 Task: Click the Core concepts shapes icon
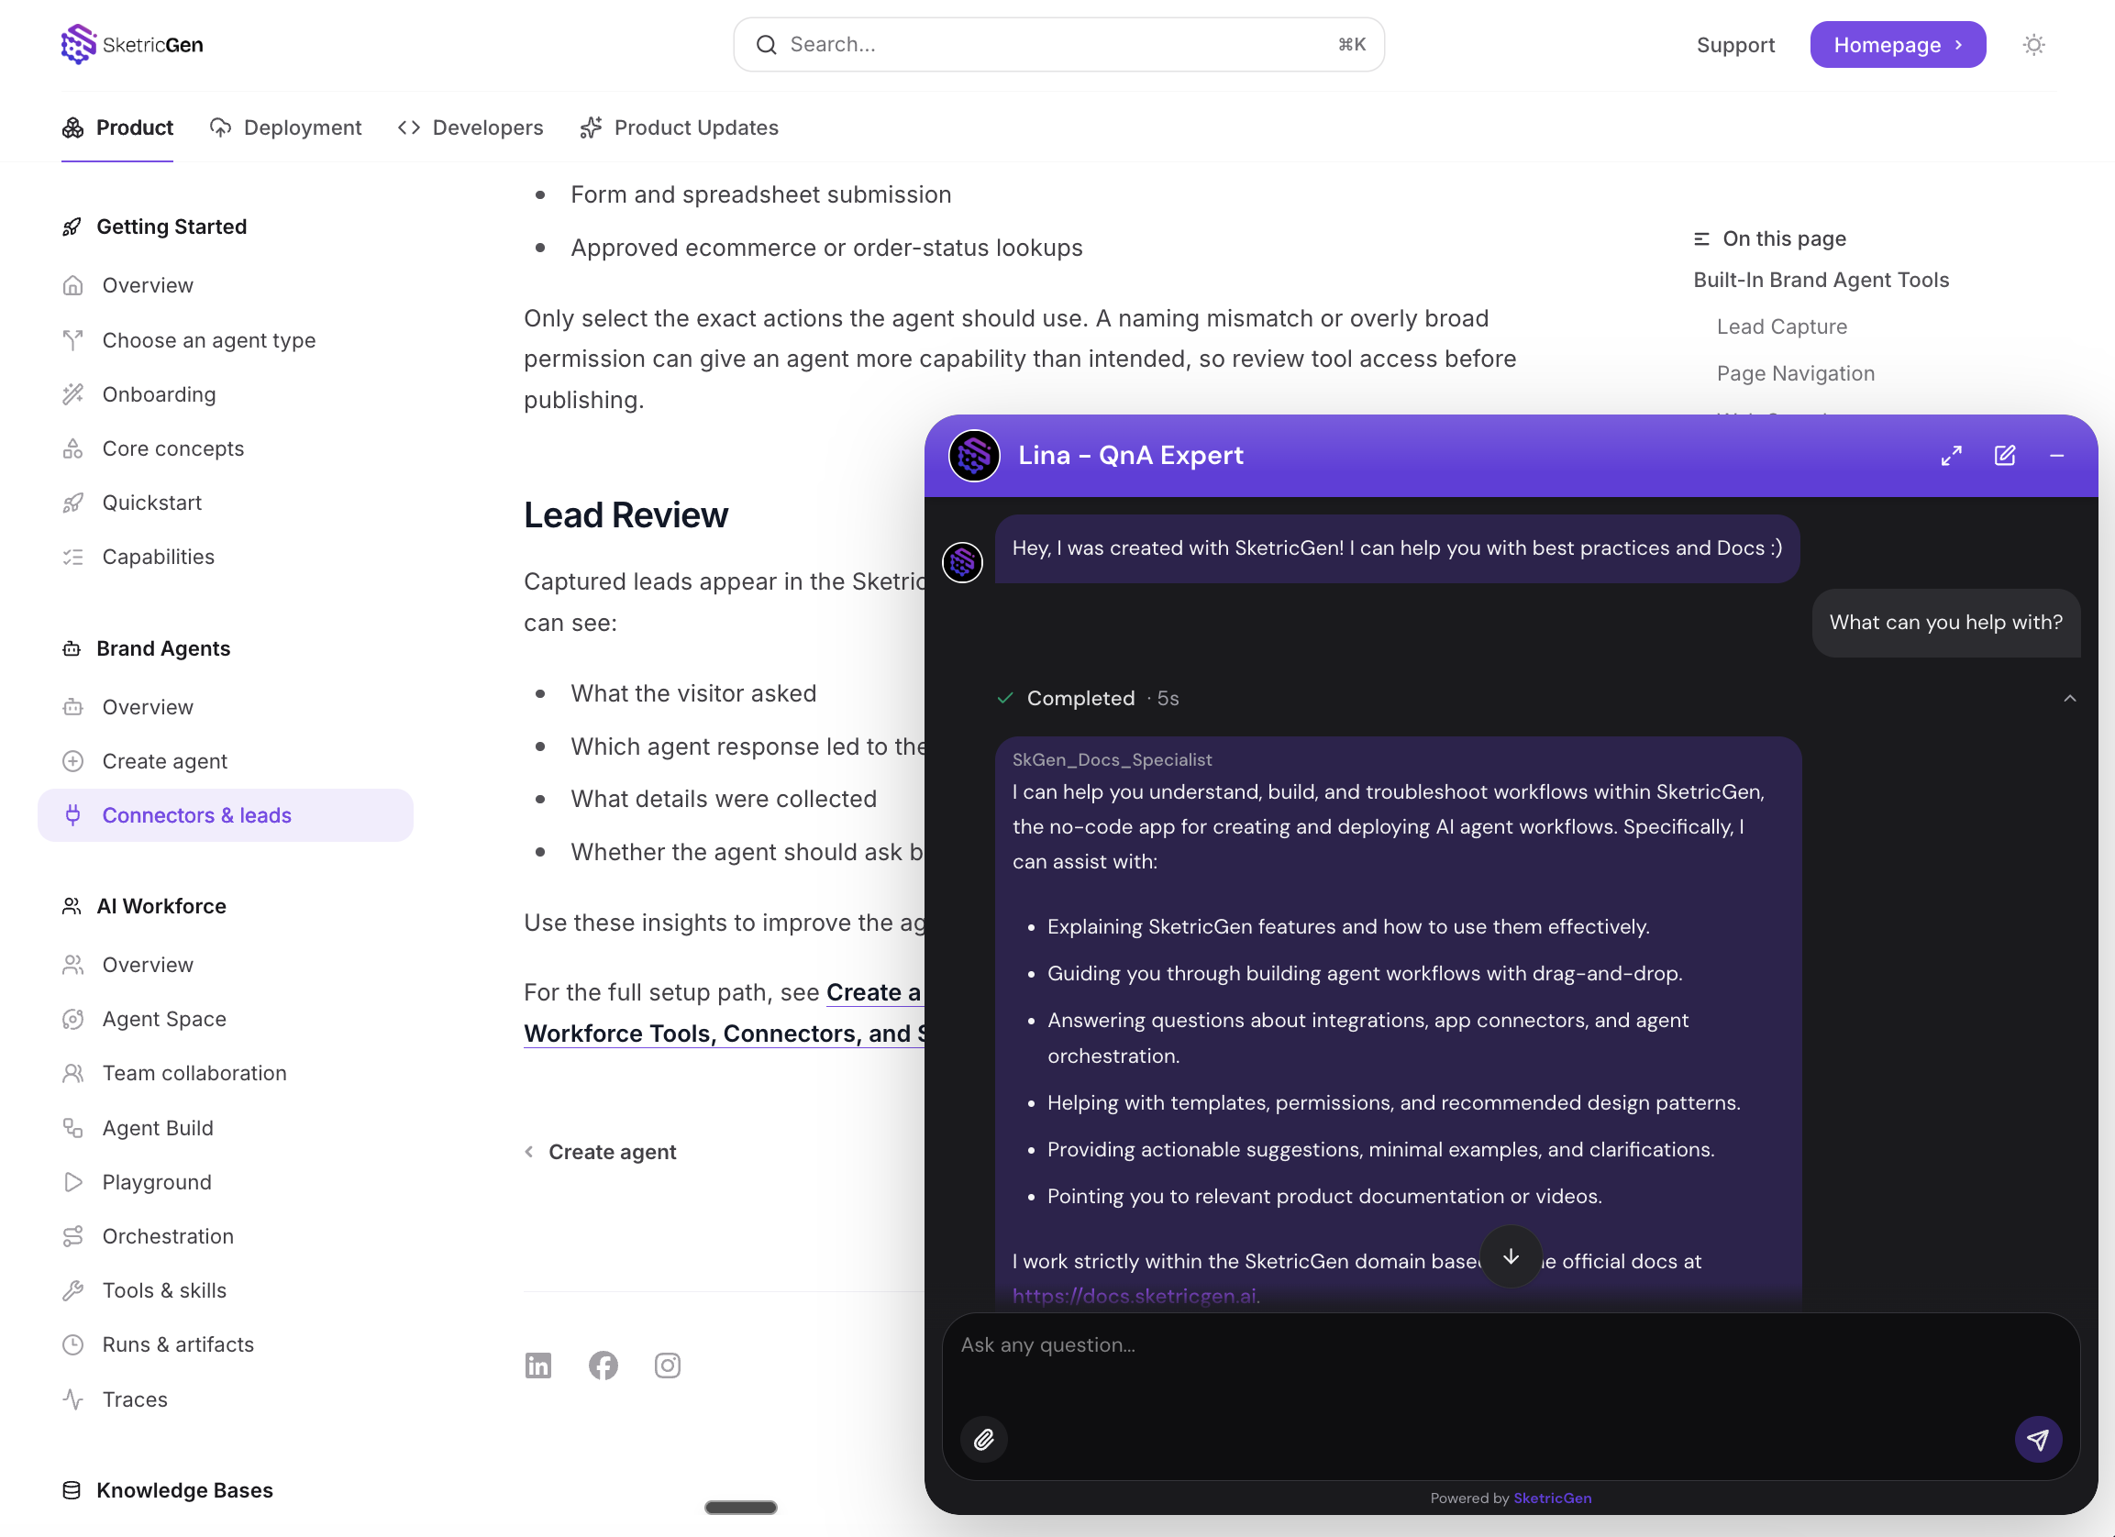[72, 448]
